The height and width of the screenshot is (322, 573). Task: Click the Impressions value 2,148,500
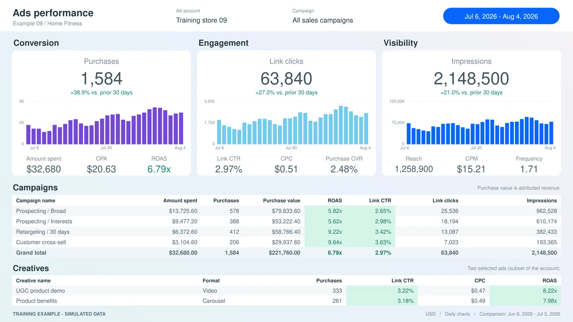coord(471,79)
